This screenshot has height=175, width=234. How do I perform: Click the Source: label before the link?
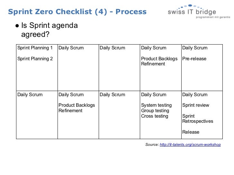[152, 145]
